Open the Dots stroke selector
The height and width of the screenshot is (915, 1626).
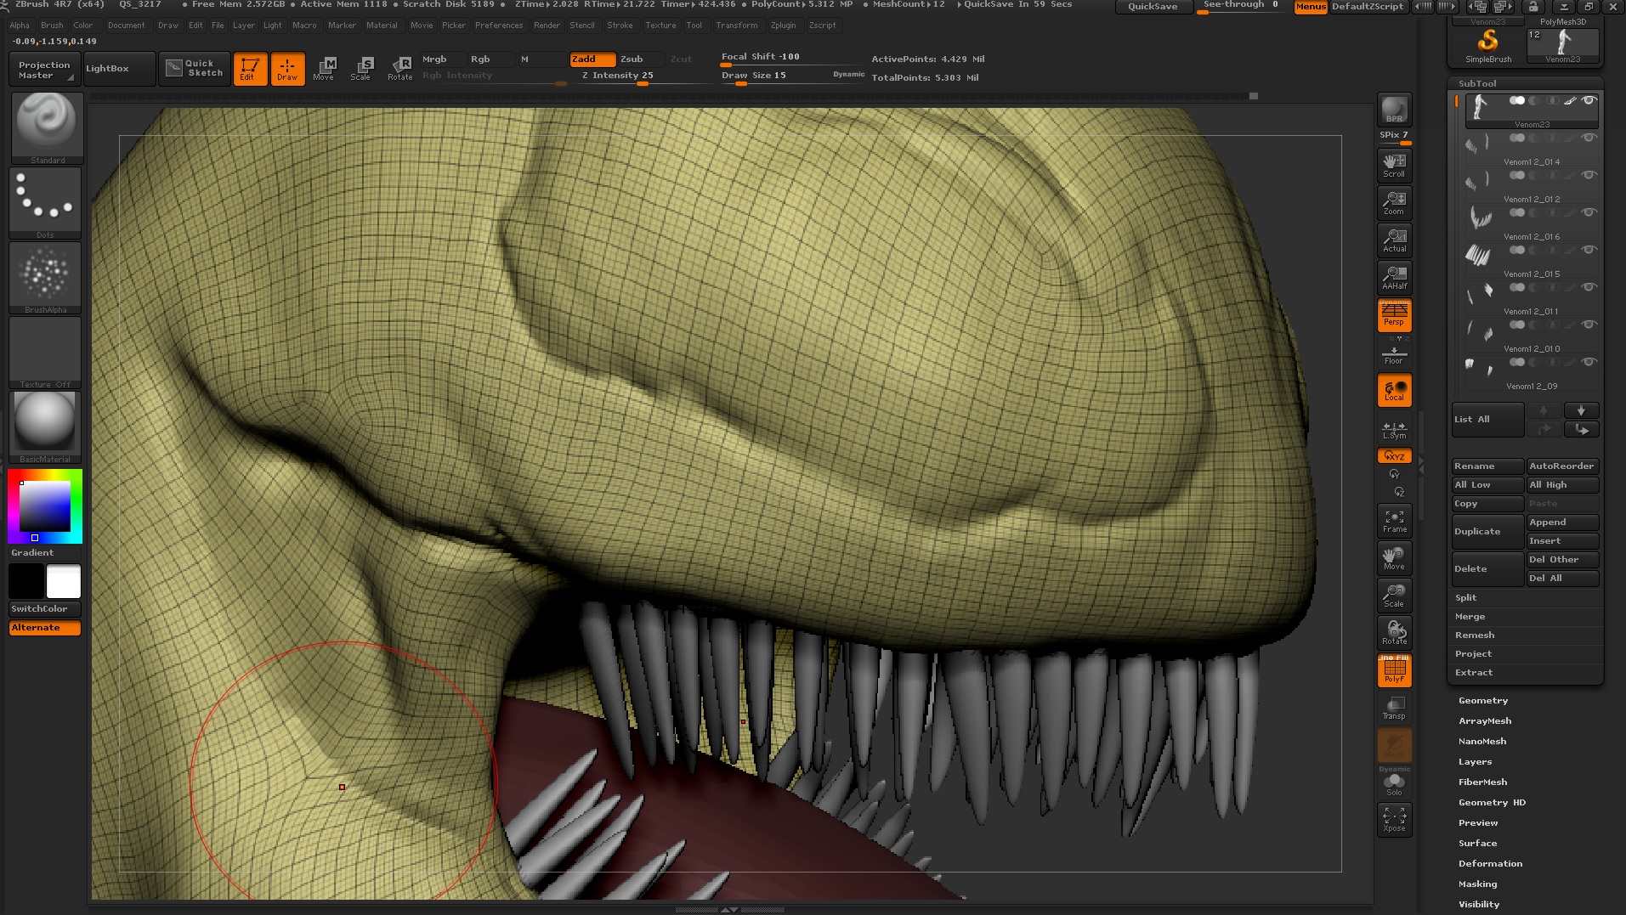tap(46, 203)
